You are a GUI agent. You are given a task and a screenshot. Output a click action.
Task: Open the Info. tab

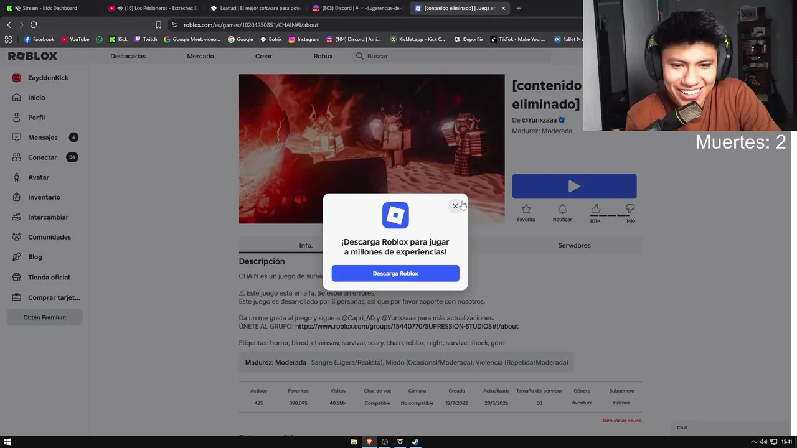306,245
